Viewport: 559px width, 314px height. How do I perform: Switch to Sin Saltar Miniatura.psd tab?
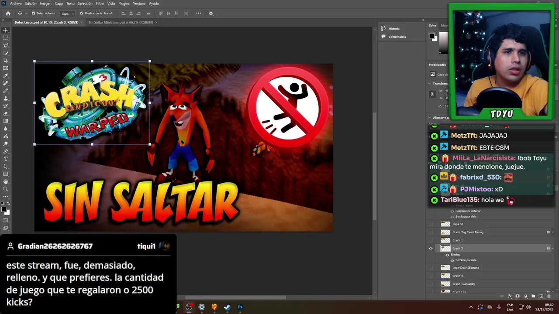[x=121, y=22]
